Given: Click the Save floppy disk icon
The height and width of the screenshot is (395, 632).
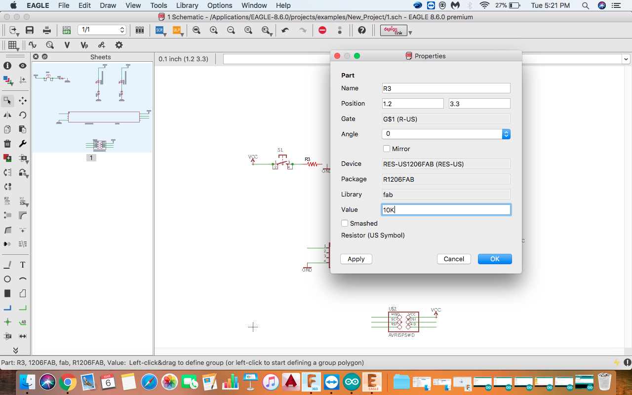Looking at the screenshot, I should coord(30,30).
